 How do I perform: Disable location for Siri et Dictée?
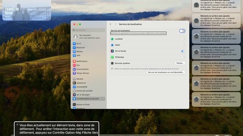point(183,51)
